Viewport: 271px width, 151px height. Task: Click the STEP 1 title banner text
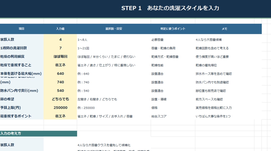point(170,8)
